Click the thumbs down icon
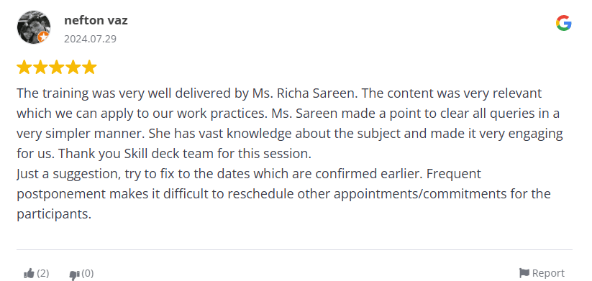Image resolution: width=592 pixels, height=281 pixels. 74,274
